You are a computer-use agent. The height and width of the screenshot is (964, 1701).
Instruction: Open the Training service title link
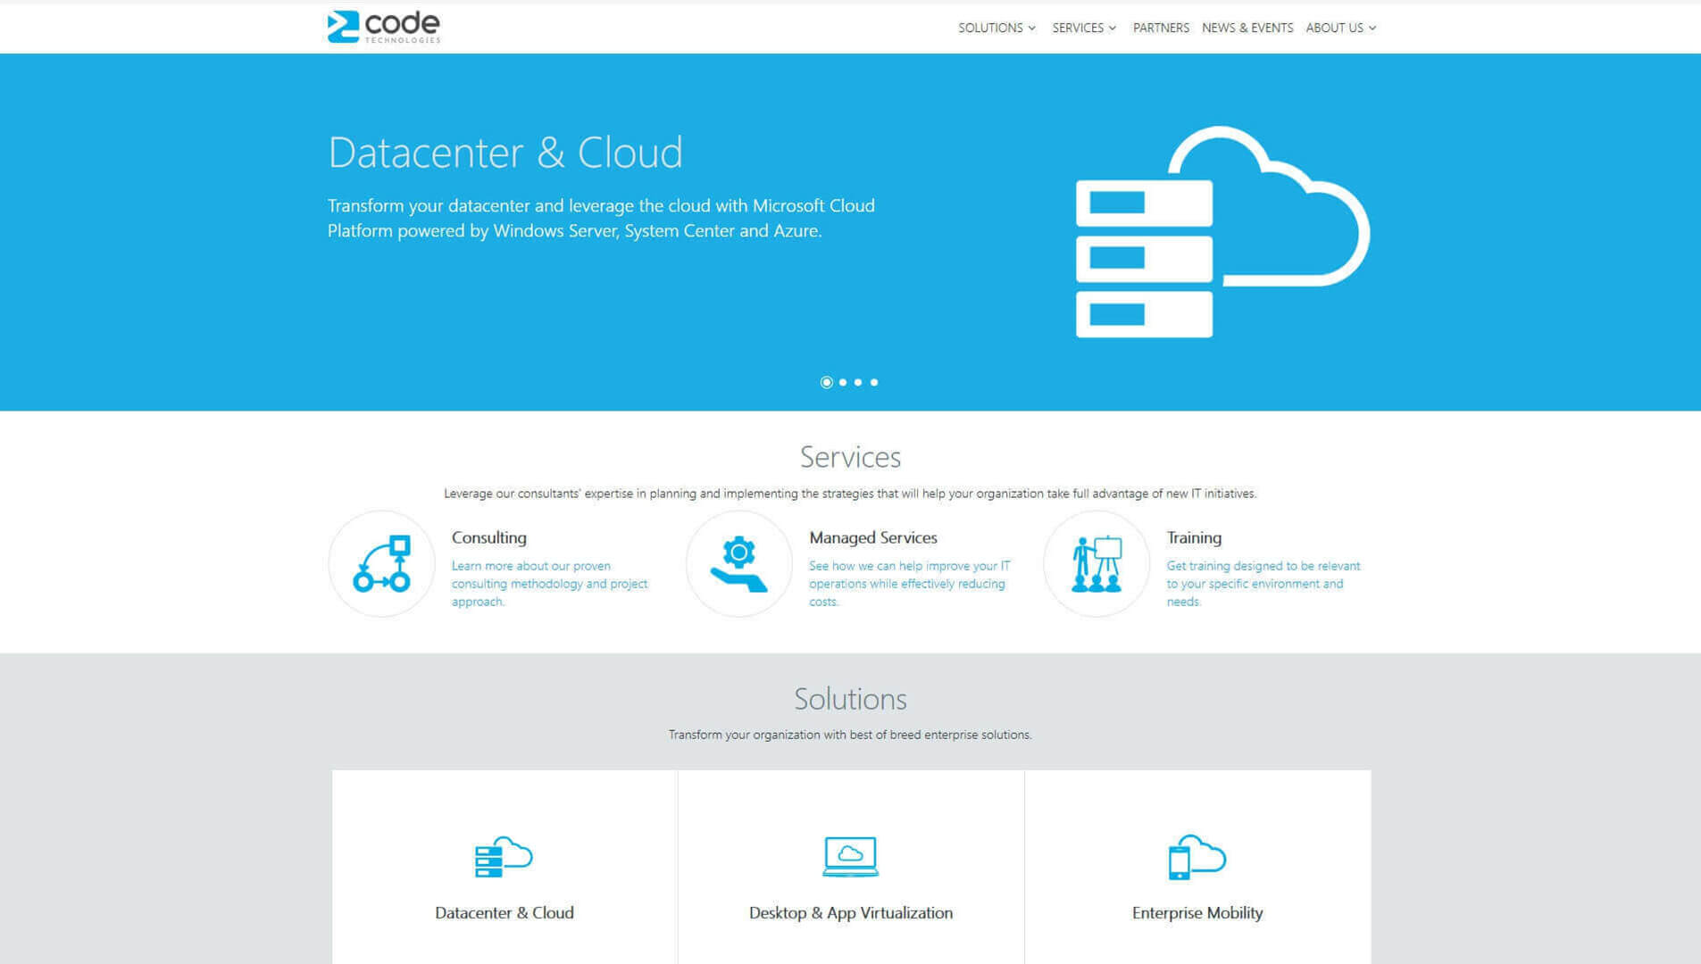point(1194,537)
